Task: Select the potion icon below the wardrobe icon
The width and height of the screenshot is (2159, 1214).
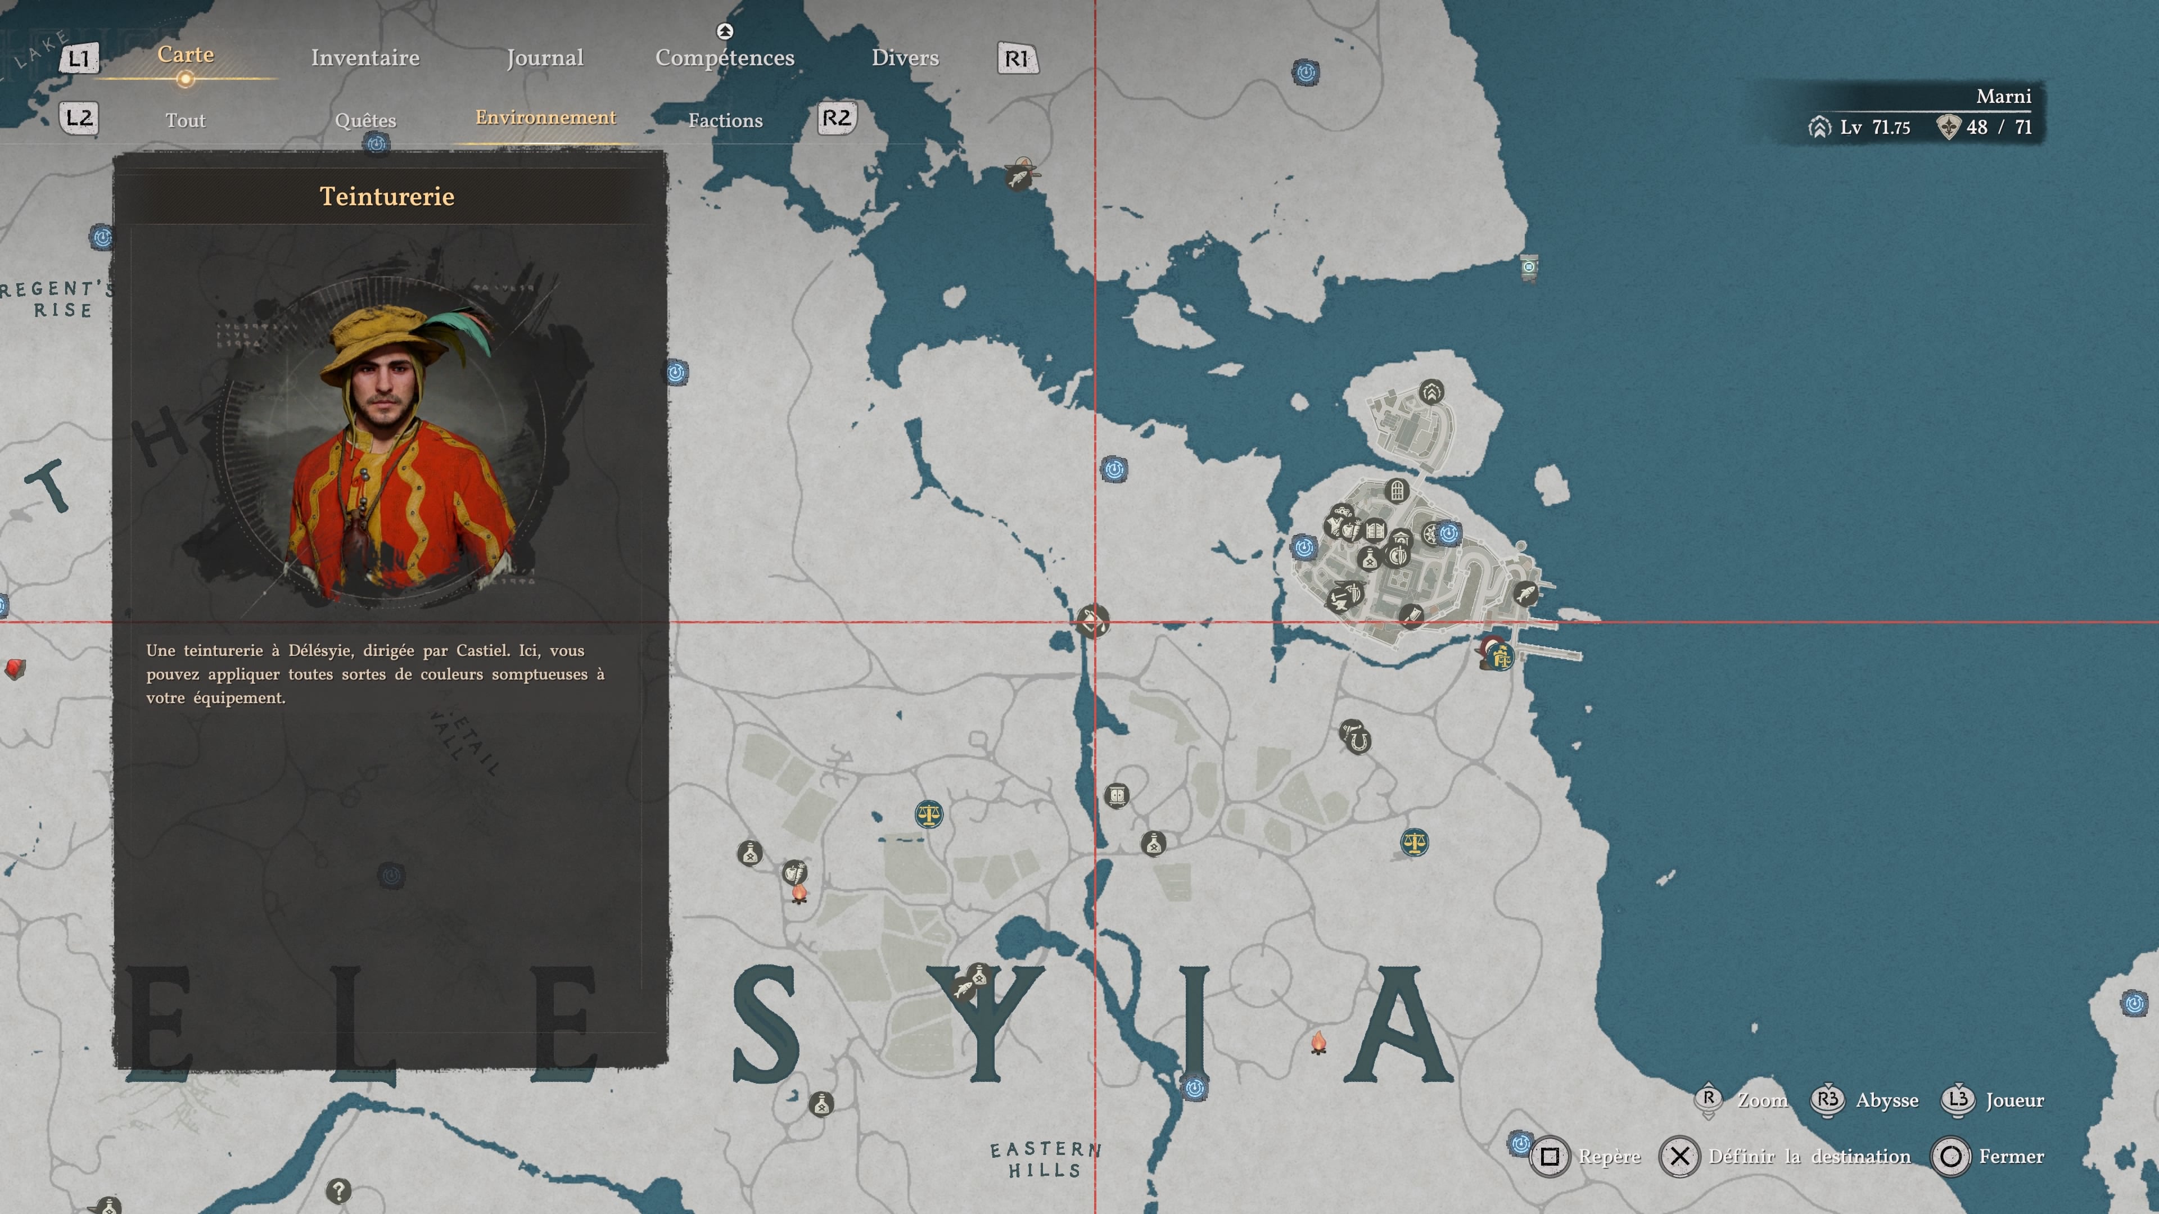Action: (1154, 844)
